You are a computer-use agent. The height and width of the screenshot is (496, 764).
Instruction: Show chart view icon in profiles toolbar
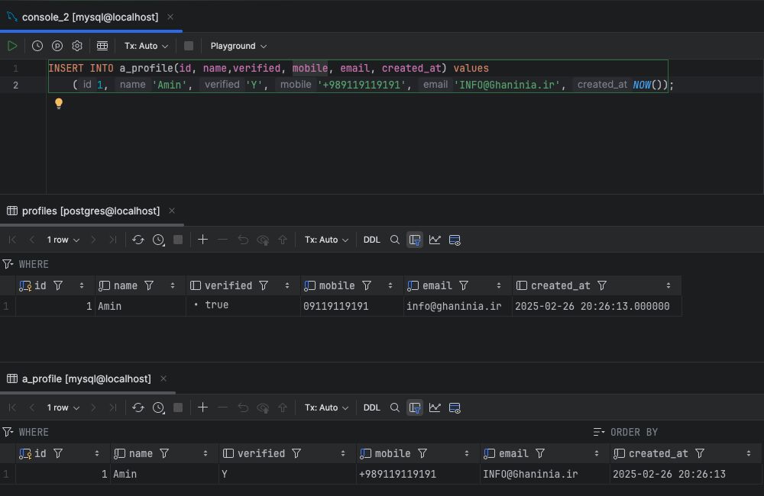tap(435, 240)
